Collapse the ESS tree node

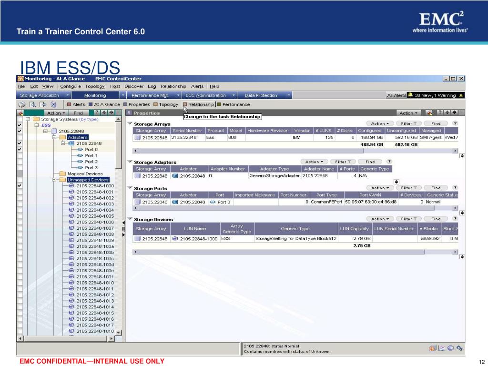(37, 125)
